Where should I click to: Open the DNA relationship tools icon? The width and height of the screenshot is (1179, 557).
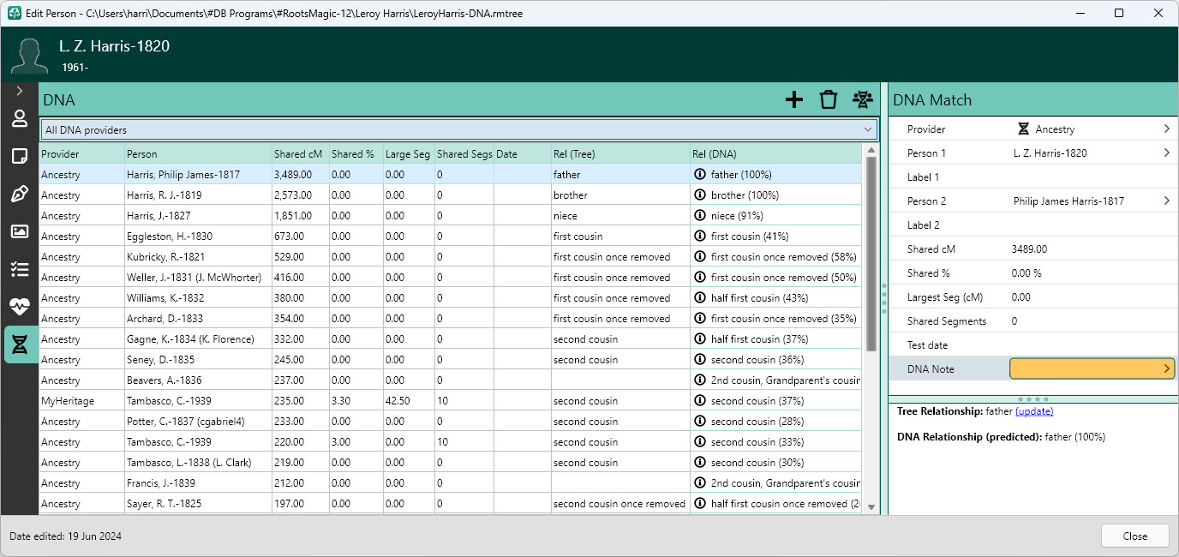(862, 99)
